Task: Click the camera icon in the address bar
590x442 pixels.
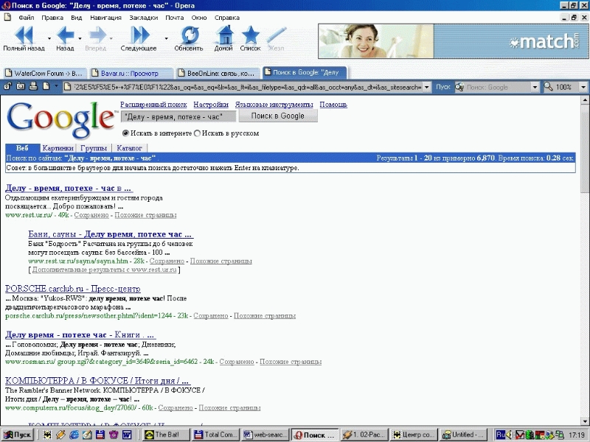Action: pos(21,87)
